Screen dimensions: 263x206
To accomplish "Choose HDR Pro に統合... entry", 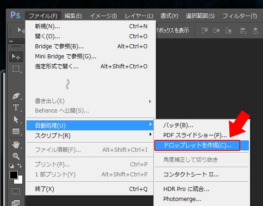I will point(202,189).
